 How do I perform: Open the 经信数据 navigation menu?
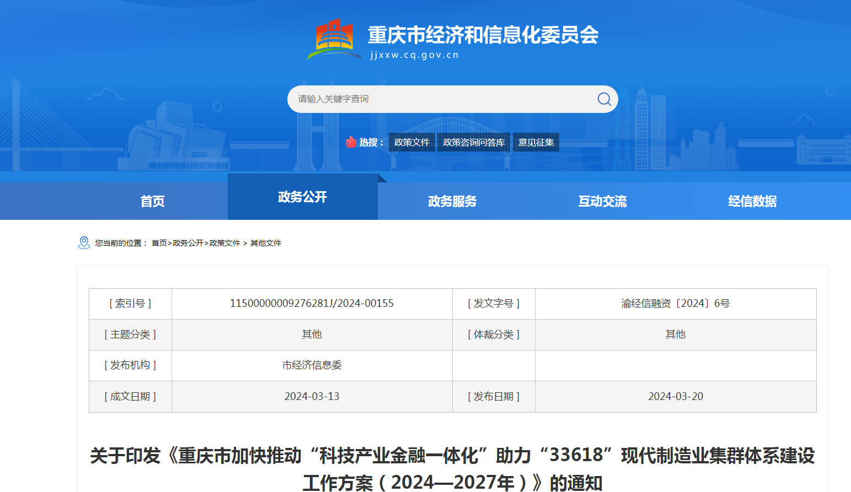pyautogui.click(x=752, y=201)
